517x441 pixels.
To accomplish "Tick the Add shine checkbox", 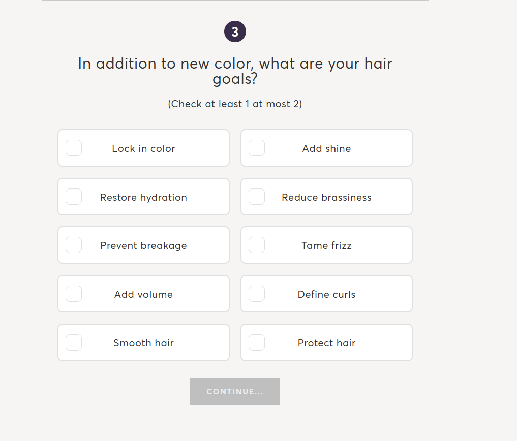I will pos(257,148).
